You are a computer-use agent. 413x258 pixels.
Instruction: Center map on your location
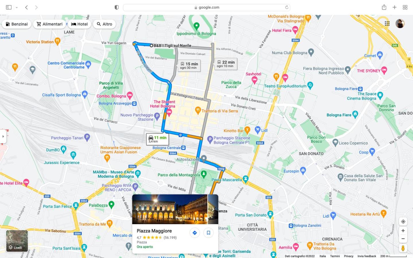pos(403,222)
